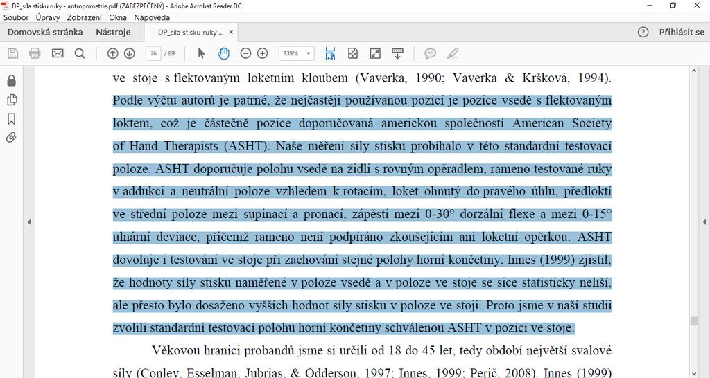Viewport: 710px width, 378px height.
Task: Open the read mode keyboard-arrow icon
Action: point(397,53)
